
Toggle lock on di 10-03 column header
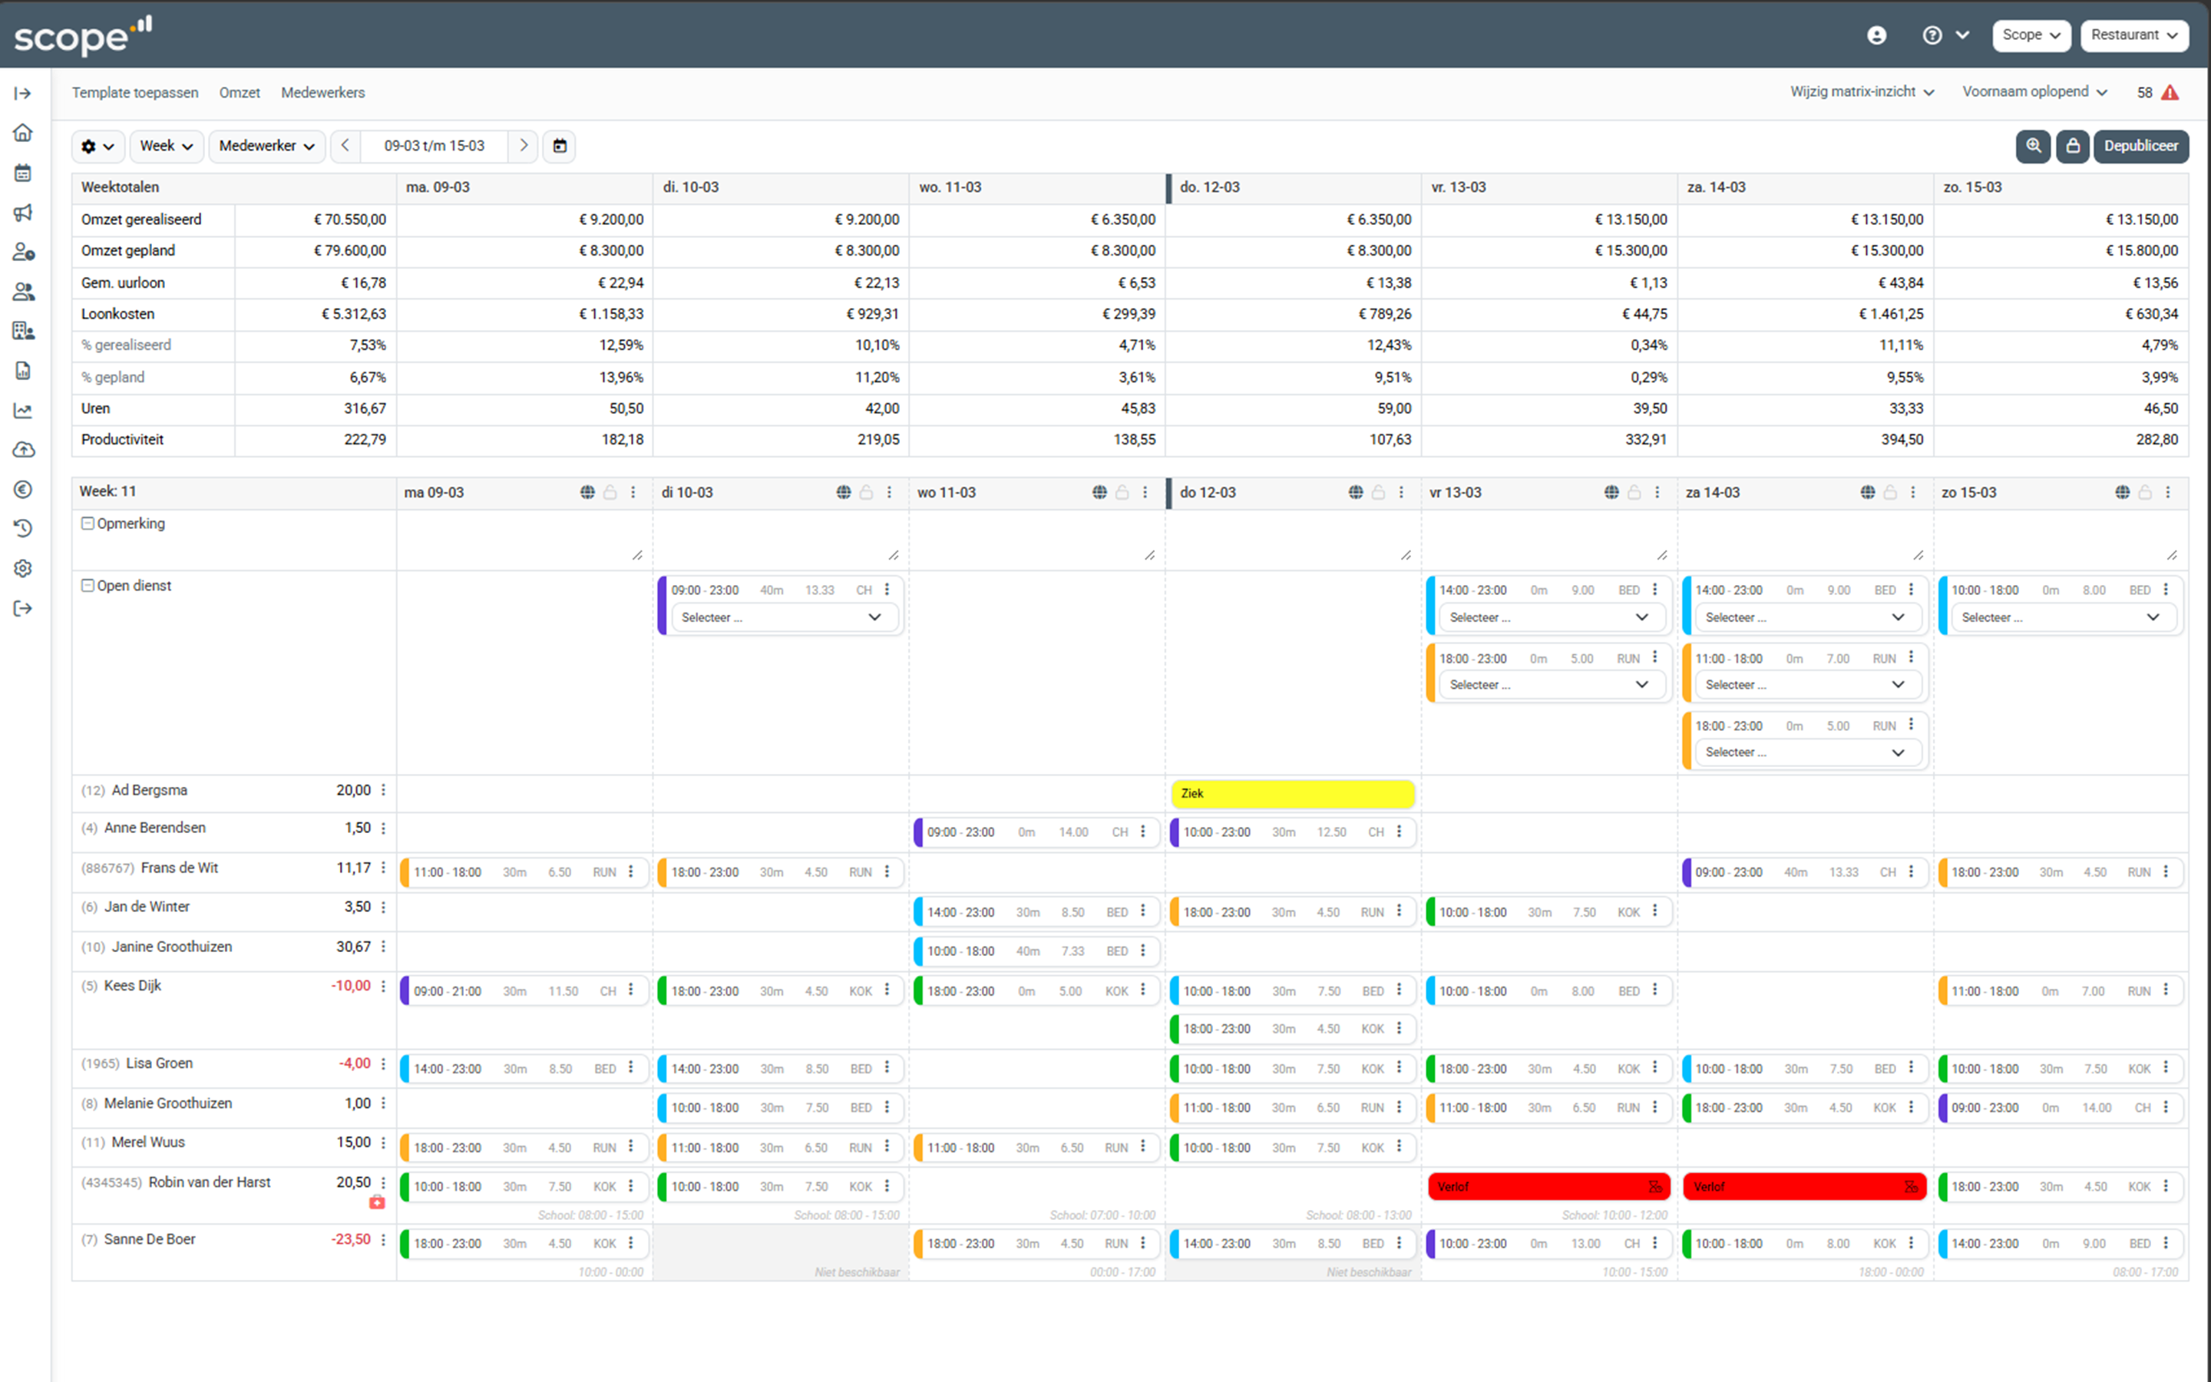pyautogui.click(x=866, y=493)
